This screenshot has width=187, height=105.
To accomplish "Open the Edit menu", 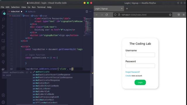I will [x=7, y=7].
